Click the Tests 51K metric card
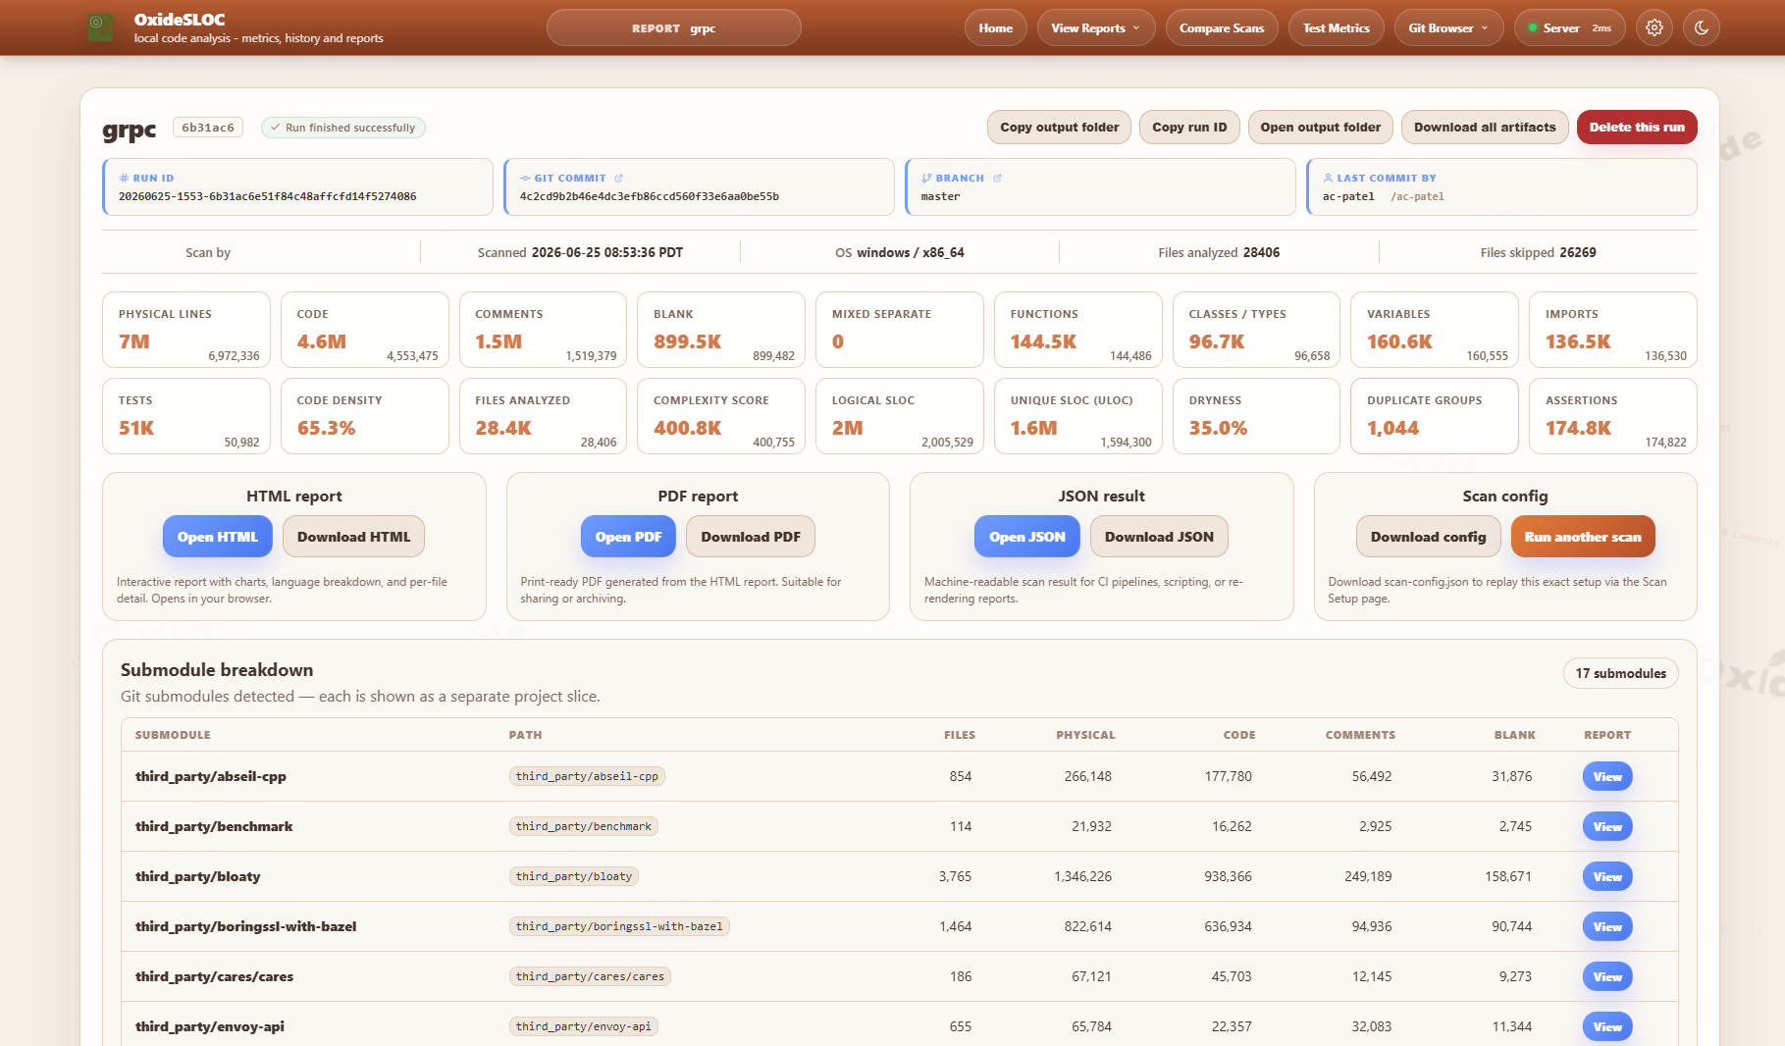1785x1046 pixels. click(186, 416)
